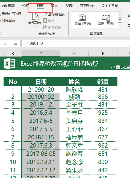Screen dimensions: 130x178
Task: Open the DIY工具箱 tab
Action: point(110,5)
